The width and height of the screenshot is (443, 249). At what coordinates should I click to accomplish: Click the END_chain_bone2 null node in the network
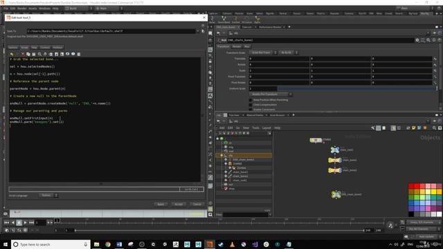(x=336, y=194)
